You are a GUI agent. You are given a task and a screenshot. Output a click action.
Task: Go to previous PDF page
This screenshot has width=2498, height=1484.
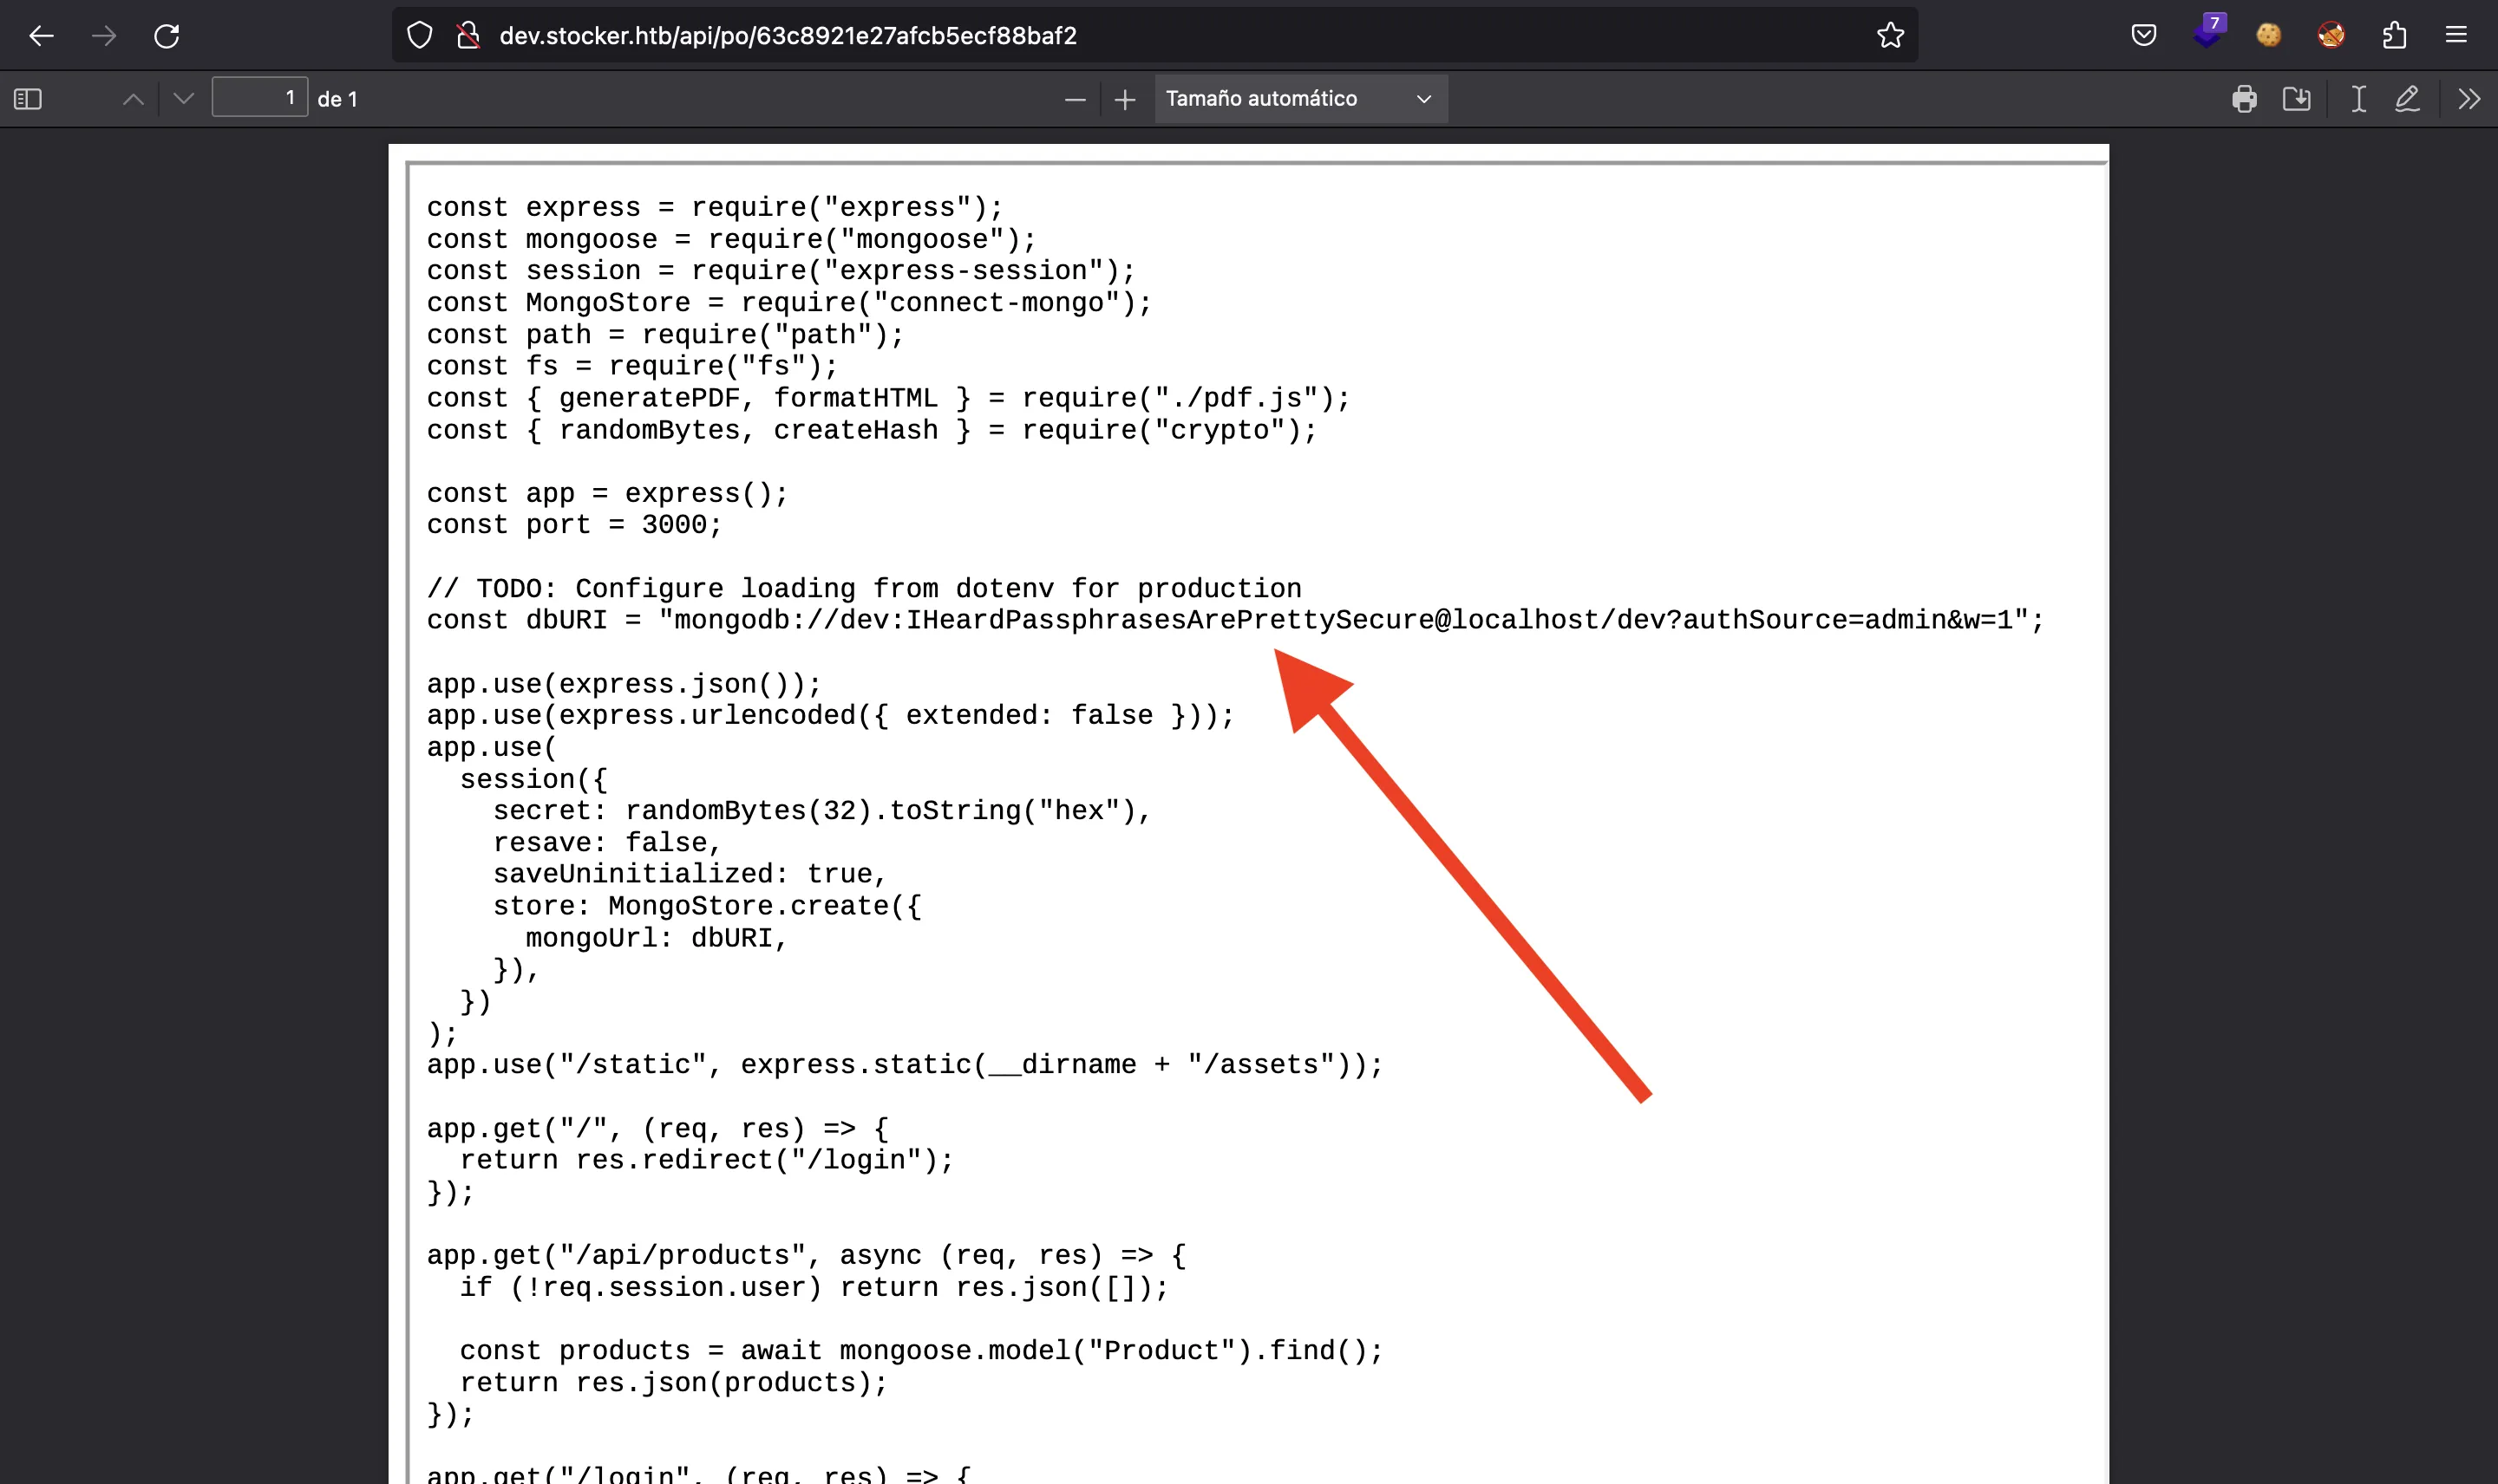[133, 99]
